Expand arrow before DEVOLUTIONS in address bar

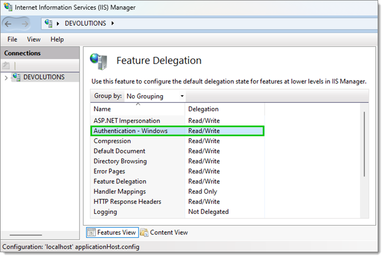[x=58, y=24]
